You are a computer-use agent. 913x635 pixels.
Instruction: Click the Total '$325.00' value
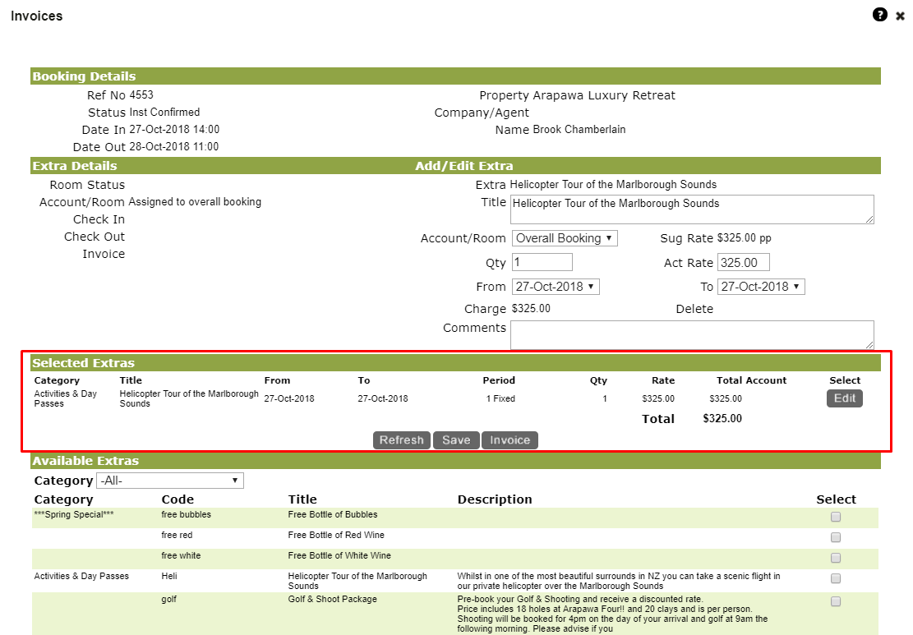pos(722,418)
